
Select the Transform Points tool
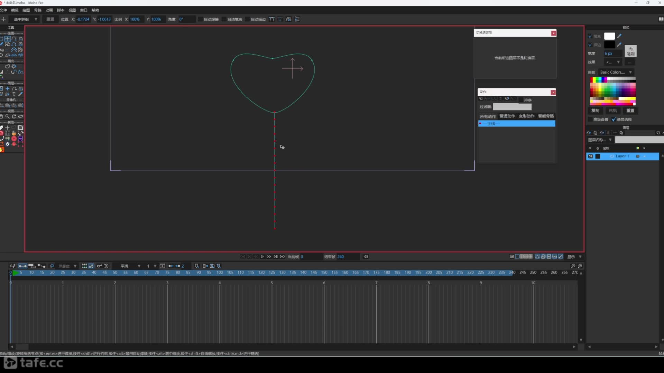click(x=7, y=39)
